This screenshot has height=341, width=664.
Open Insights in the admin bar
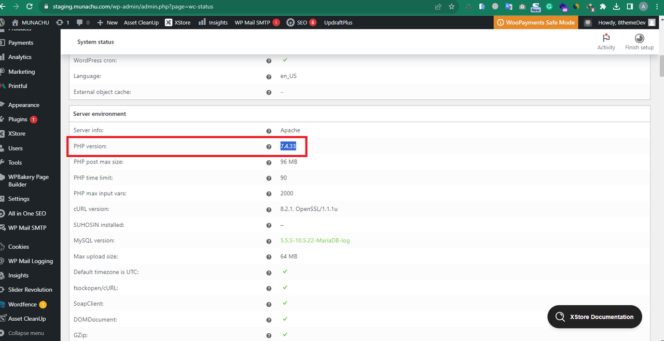pos(213,22)
